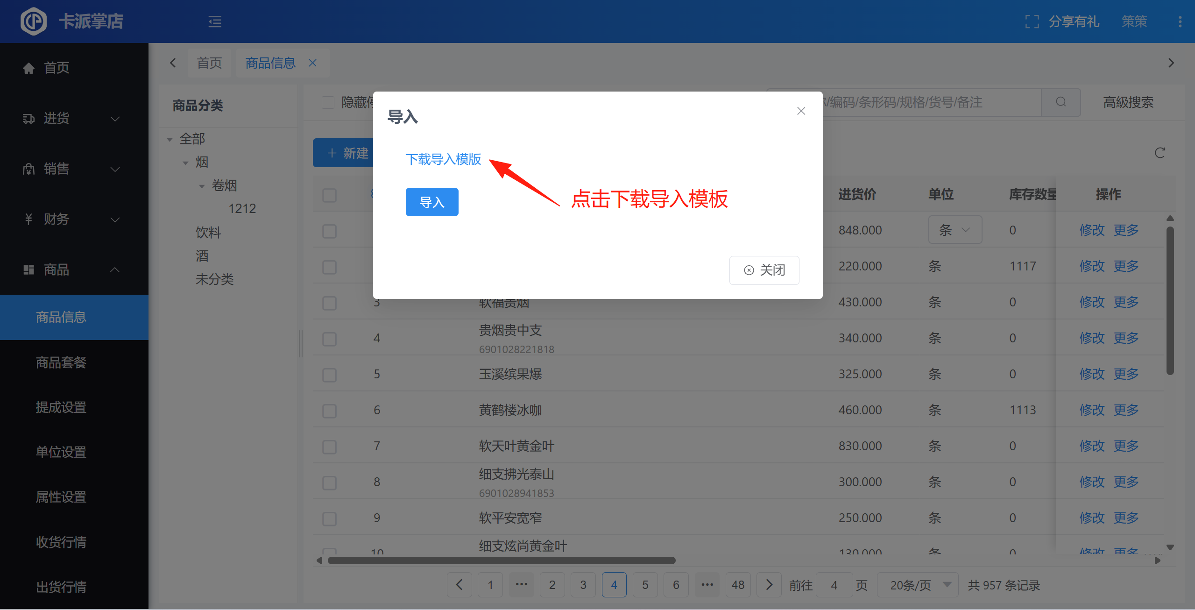This screenshot has width=1195, height=610.
Task: Switch to the 首页 tab
Action: pos(209,63)
